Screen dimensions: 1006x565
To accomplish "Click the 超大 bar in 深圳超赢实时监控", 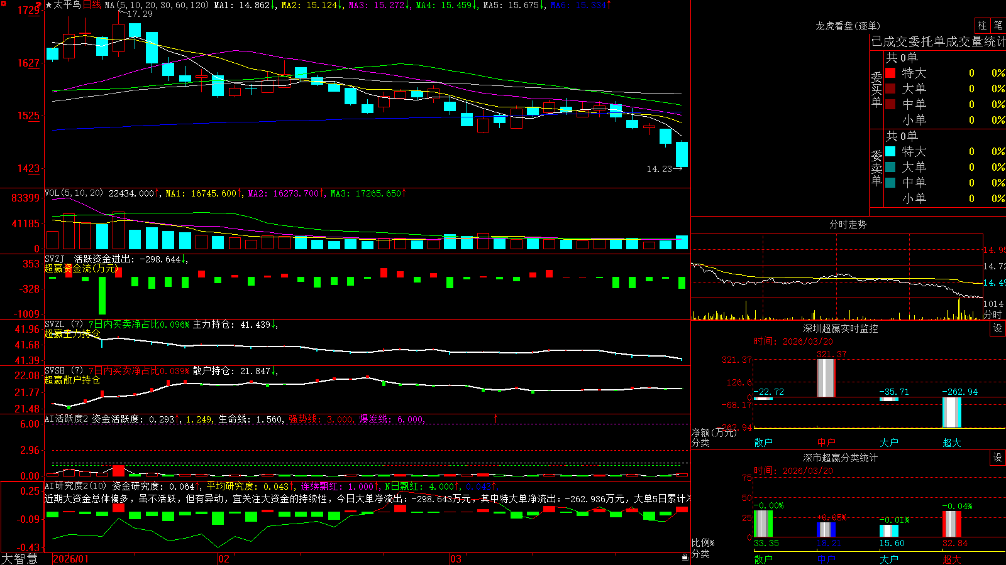I will pos(952,412).
